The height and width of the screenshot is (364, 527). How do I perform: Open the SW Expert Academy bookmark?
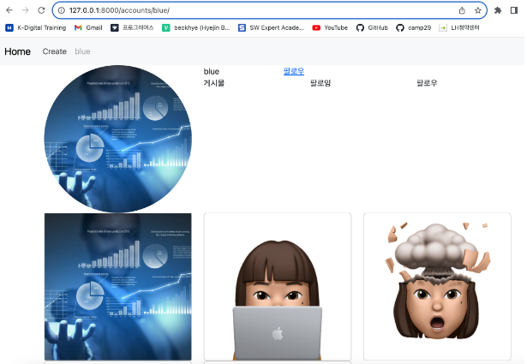click(271, 28)
